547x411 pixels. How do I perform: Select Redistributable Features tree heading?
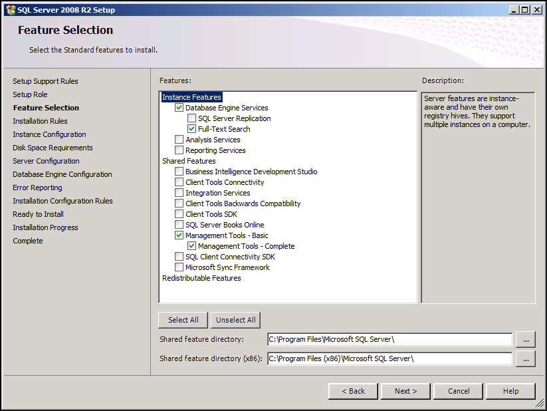point(201,278)
